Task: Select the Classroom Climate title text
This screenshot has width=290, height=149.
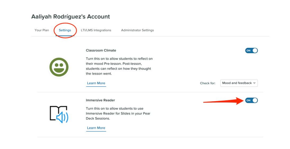Action: pyautogui.click(x=101, y=50)
